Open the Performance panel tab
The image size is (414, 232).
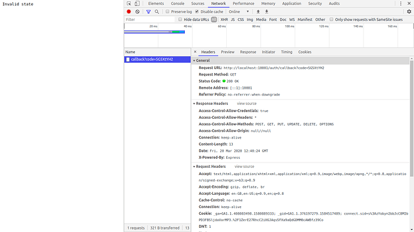coord(244,4)
